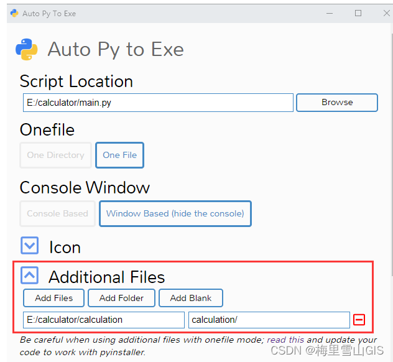
Task: Click the Python logo beside Auto Py to Exe heading
Action: click(x=27, y=49)
